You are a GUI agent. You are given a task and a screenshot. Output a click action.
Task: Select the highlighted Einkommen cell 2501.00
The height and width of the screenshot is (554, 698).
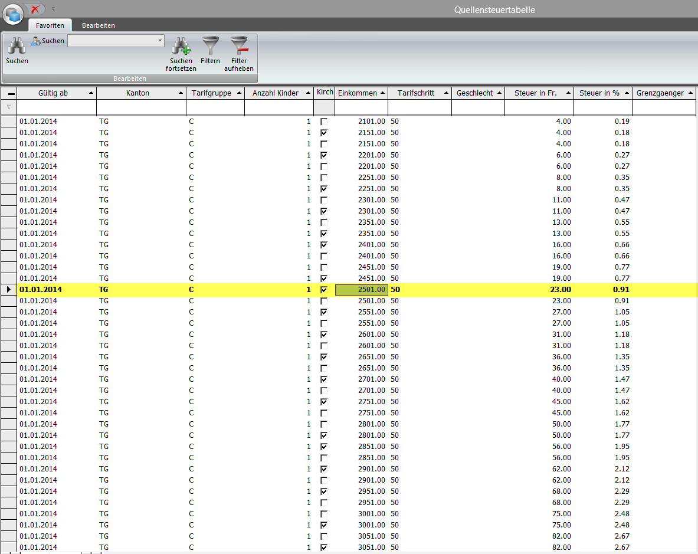[x=361, y=290]
